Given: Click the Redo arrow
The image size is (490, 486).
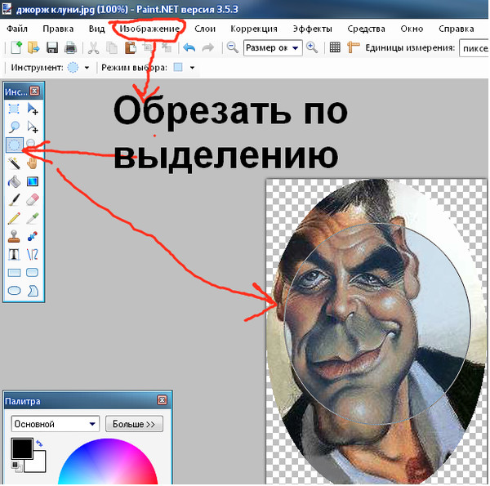Looking at the screenshot, I should pos(207,48).
